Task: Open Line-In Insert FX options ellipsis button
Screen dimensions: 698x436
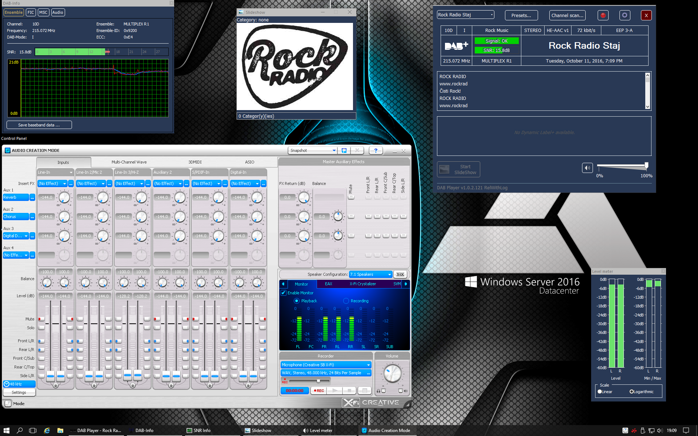Action: click(71, 183)
